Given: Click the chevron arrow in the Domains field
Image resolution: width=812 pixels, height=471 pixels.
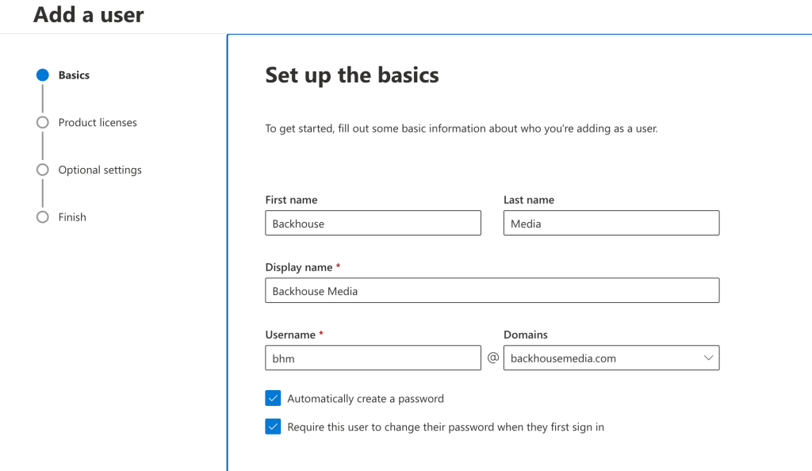Looking at the screenshot, I should coord(708,358).
